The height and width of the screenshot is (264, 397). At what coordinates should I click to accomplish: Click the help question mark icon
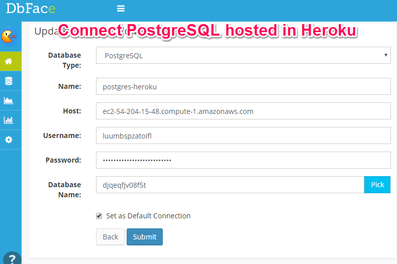pyautogui.click(x=12, y=258)
